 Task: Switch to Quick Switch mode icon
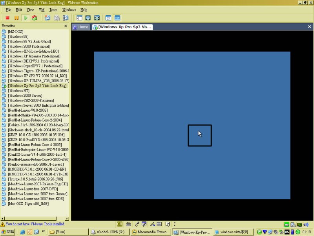[x=88, y=18]
